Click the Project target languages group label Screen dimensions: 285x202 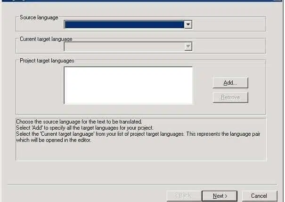[x=47, y=61]
